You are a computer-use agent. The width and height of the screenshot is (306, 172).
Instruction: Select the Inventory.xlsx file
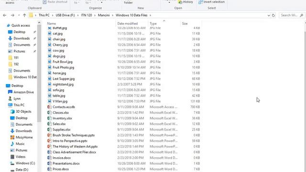point(62,118)
